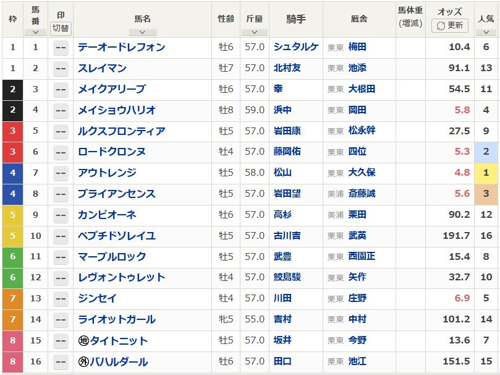Click the yellow first-favorite popularity cell
500x375 pixels.
[x=486, y=173]
